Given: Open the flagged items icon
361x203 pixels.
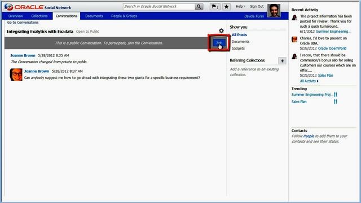Looking at the screenshot, I should pos(215,7).
